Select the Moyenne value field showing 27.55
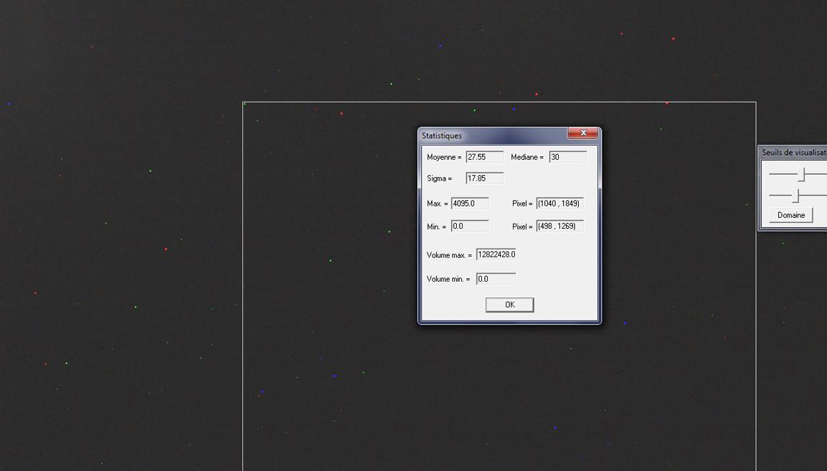The image size is (827, 471). (x=486, y=157)
